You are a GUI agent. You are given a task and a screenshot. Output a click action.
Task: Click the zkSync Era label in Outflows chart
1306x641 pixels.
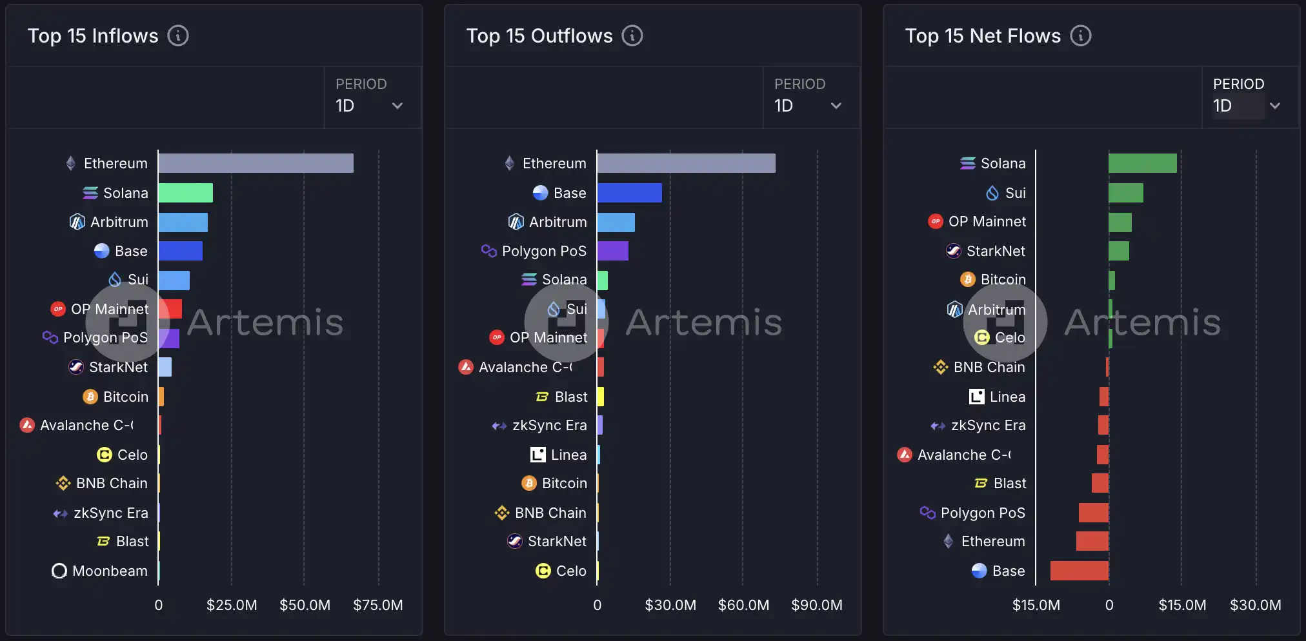click(550, 426)
